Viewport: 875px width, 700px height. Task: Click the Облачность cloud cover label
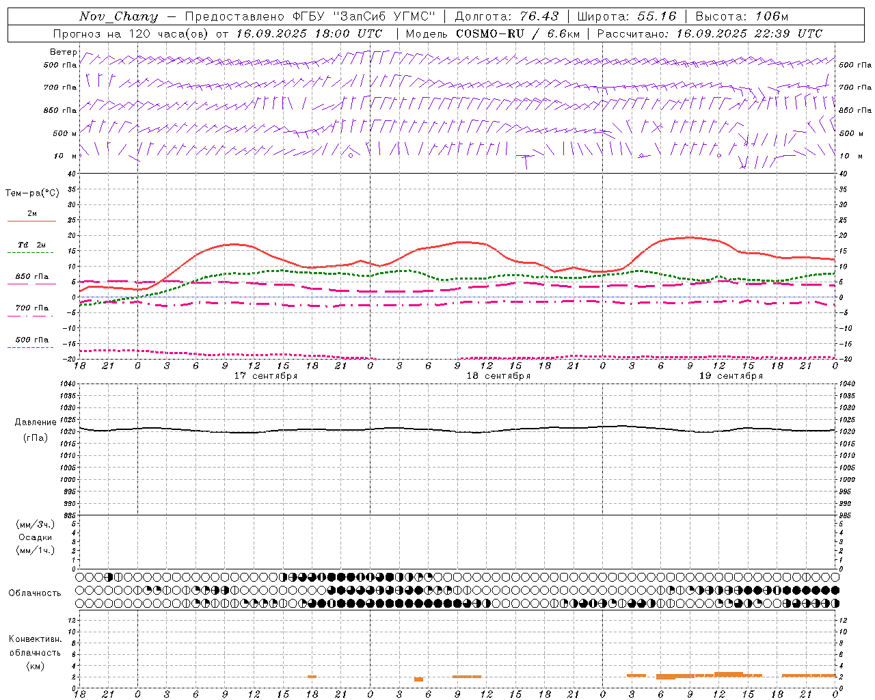(x=35, y=593)
